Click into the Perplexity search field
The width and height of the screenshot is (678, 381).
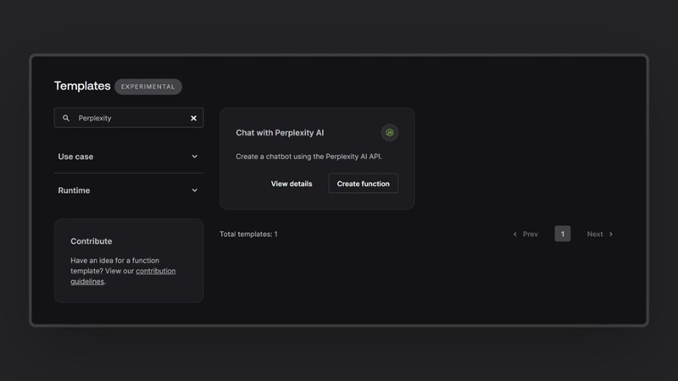[129, 118]
